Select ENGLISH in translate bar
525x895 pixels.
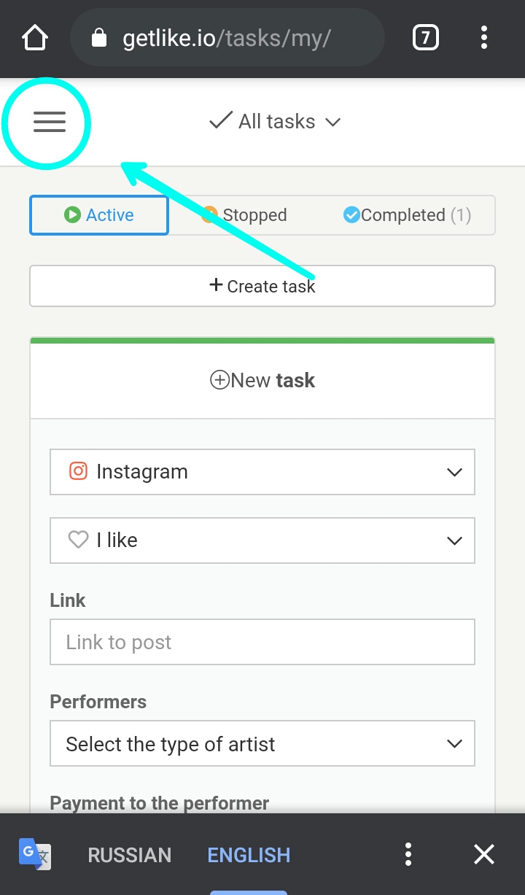click(x=249, y=855)
